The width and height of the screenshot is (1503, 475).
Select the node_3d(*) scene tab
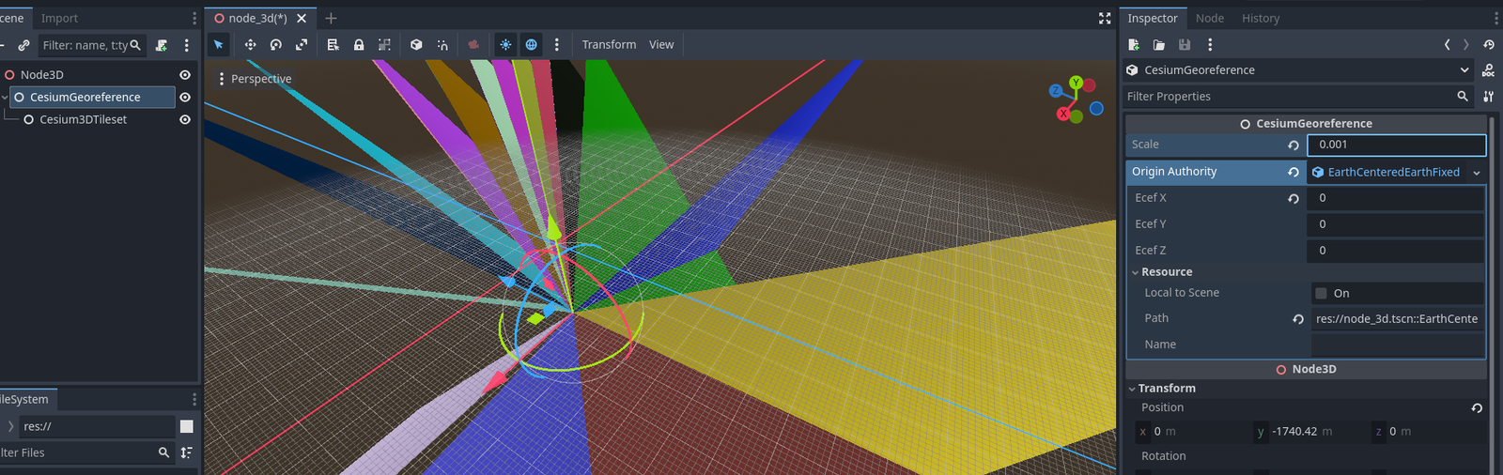pyautogui.click(x=258, y=18)
